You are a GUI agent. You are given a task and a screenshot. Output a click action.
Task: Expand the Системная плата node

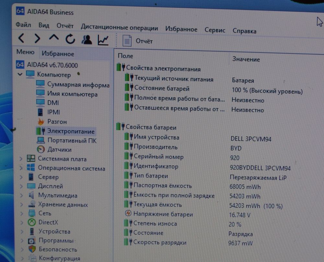[21, 159]
